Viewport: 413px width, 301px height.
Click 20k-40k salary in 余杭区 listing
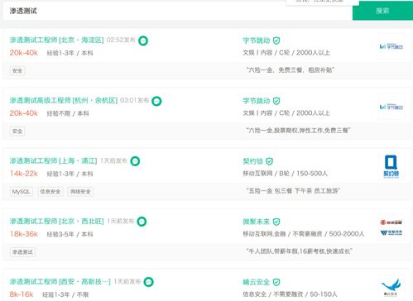24,113
